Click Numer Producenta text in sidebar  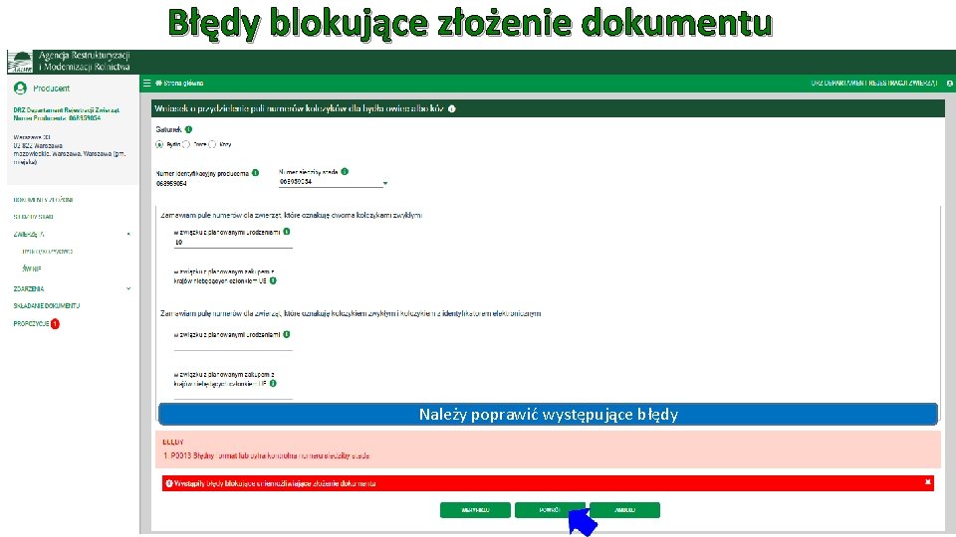pos(57,118)
